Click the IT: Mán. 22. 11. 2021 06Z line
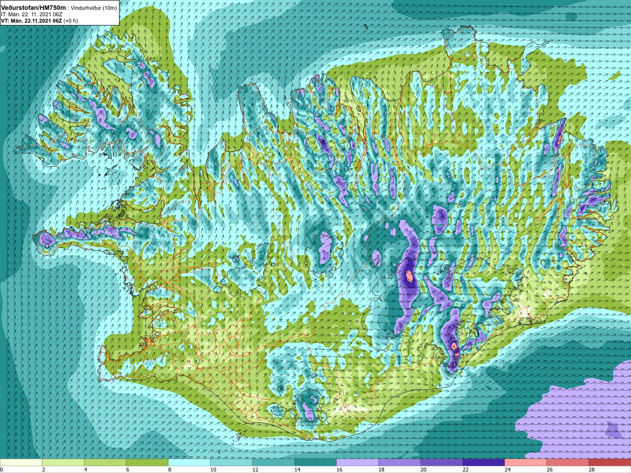Screen dimensions: 631x473 coord(32,15)
